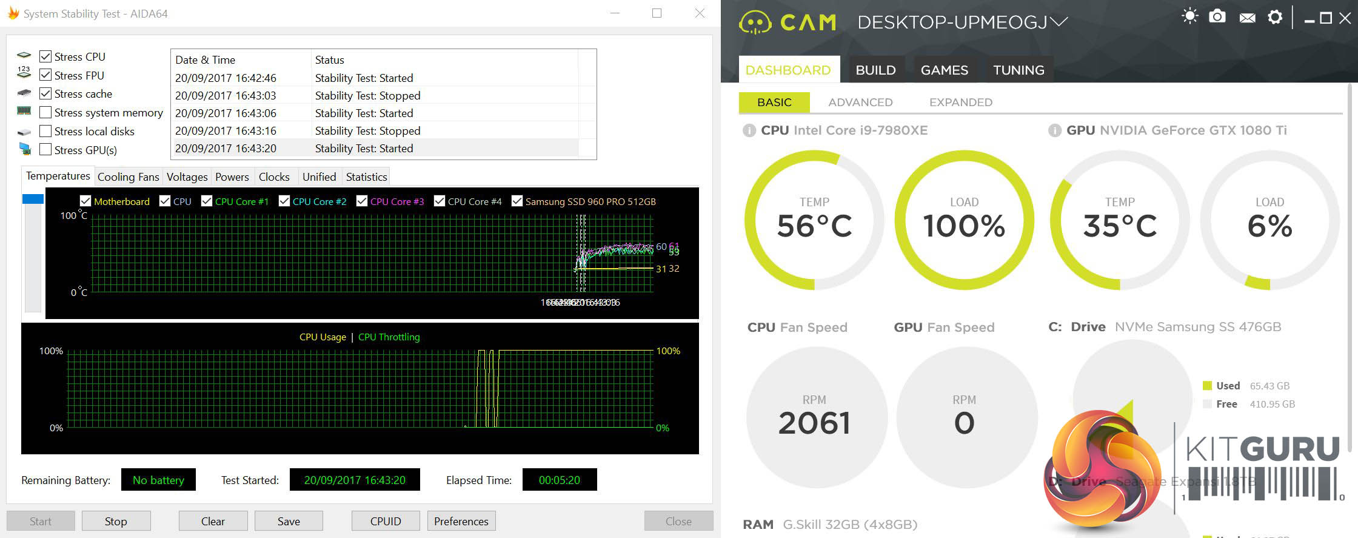The height and width of the screenshot is (538, 1358).
Task: Open the BUILD tab in CAM
Action: (x=875, y=70)
